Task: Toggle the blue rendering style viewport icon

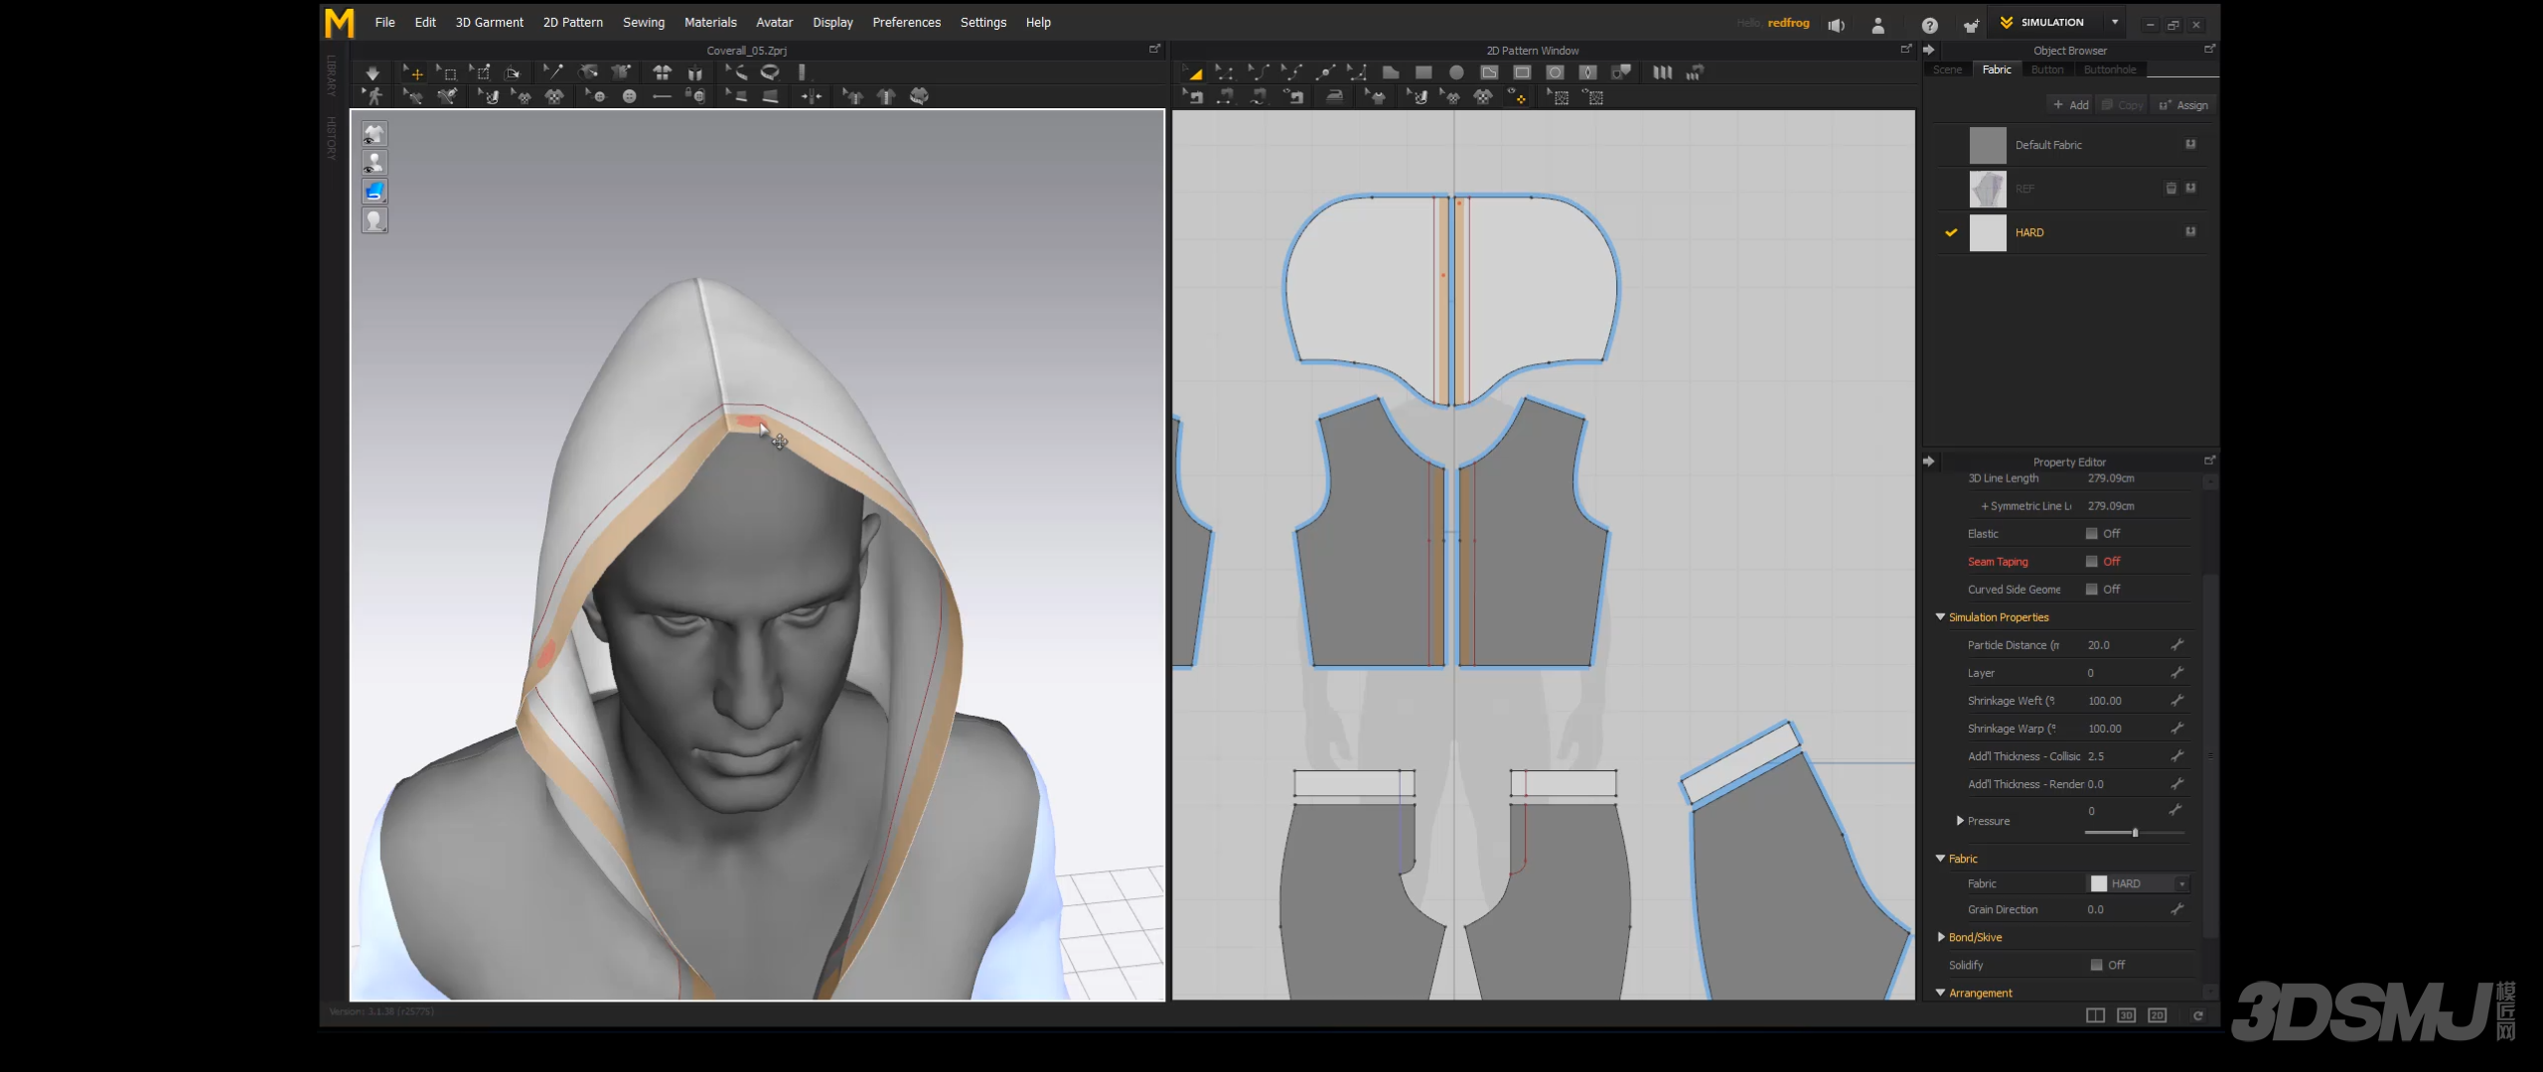Action: coord(374,191)
